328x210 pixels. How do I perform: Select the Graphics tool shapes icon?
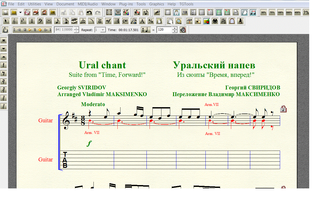[x=206, y=21]
